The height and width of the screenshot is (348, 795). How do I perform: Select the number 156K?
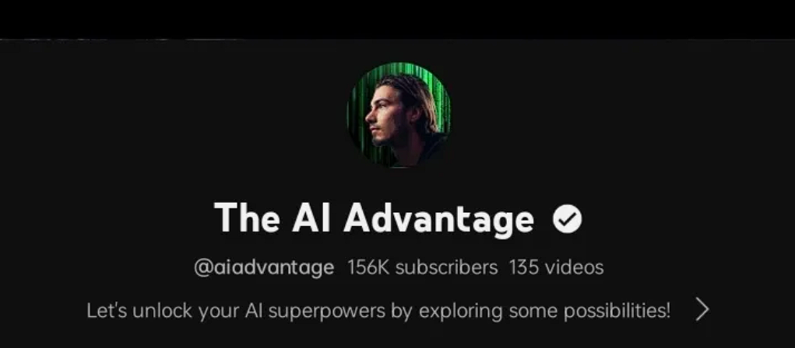click(x=368, y=267)
